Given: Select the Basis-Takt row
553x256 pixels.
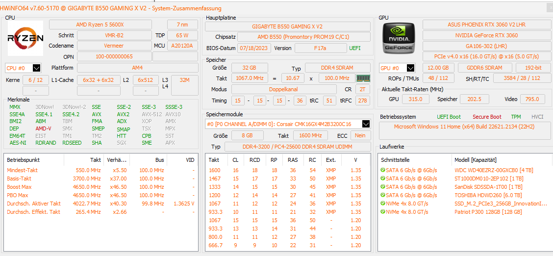Looking at the screenshot, I should [101, 179].
